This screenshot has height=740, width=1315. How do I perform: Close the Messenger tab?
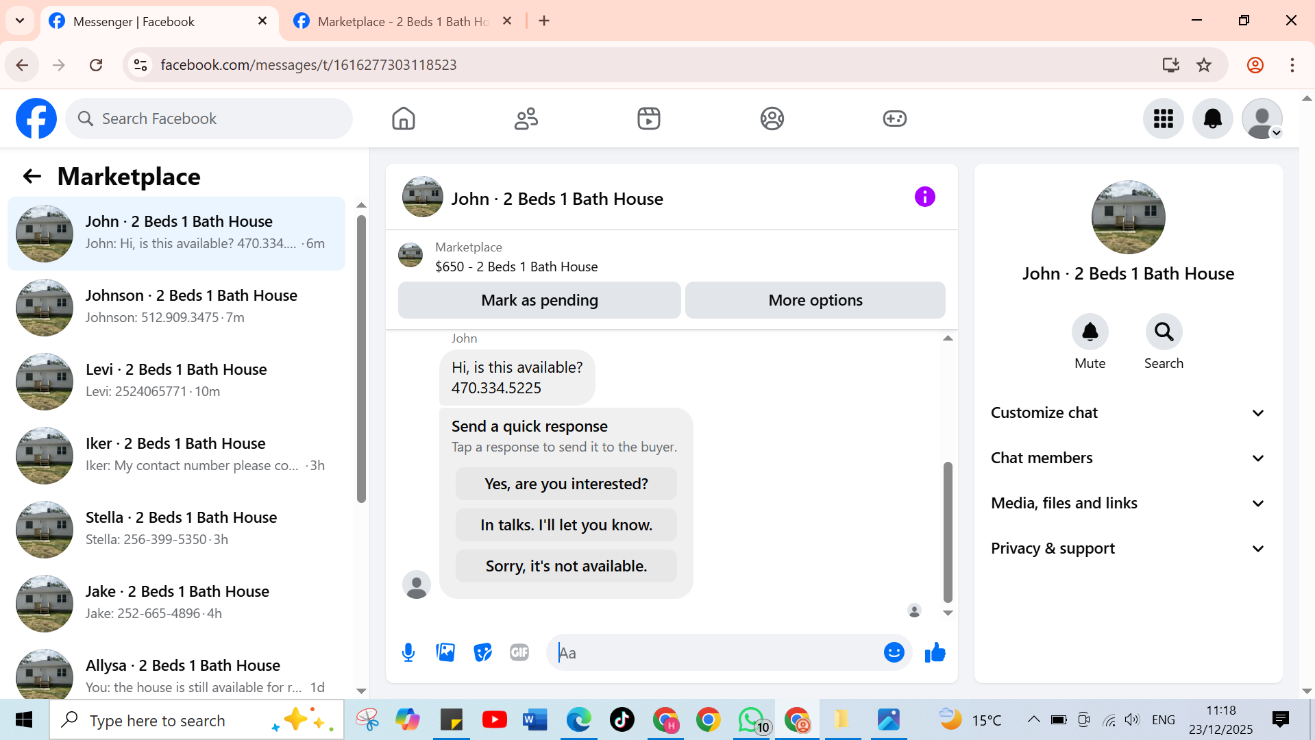tap(262, 21)
